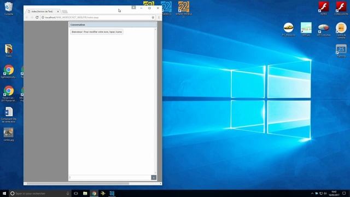Open the upper Chrome shortcut on the desktop

9,72
